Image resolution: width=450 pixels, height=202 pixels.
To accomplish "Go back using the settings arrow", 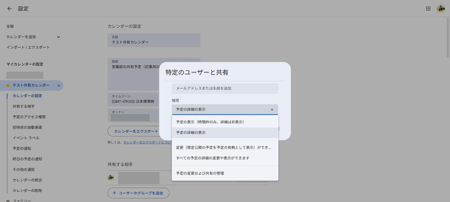I will [x=9, y=9].
